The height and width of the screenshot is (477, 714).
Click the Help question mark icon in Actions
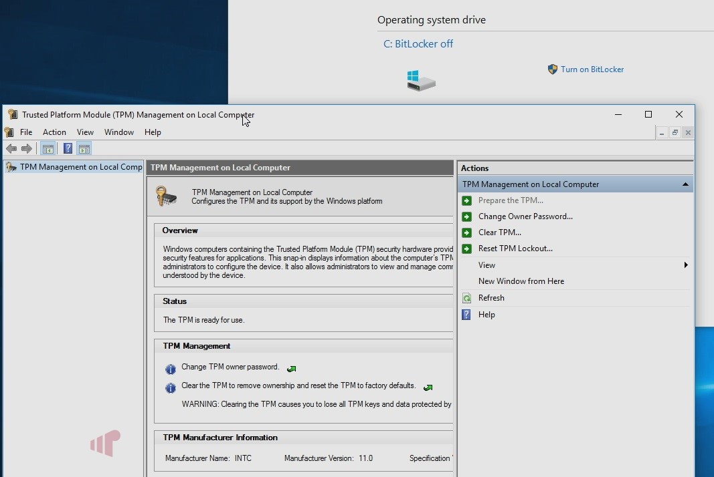(x=466, y=315)
